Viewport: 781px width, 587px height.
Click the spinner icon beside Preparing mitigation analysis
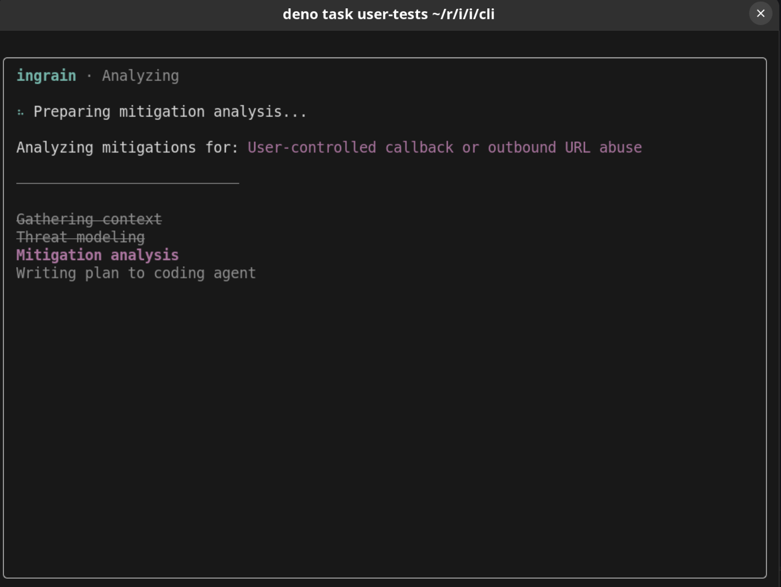coord(21,112)
